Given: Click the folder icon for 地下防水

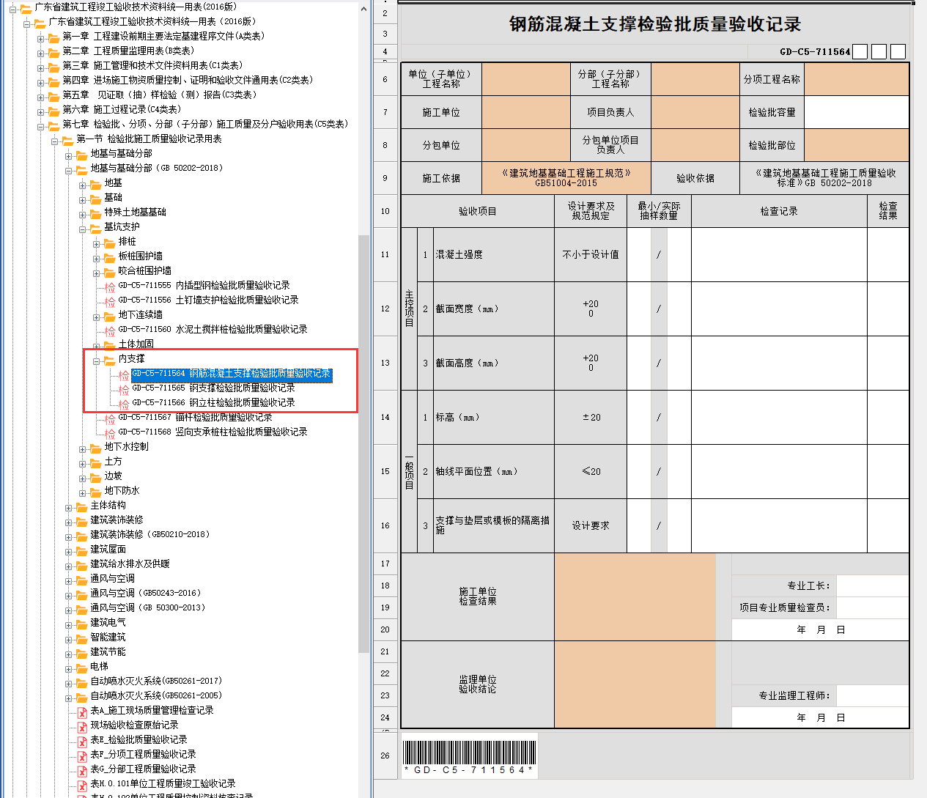Looking at the screenshot, I should point(95,492).
